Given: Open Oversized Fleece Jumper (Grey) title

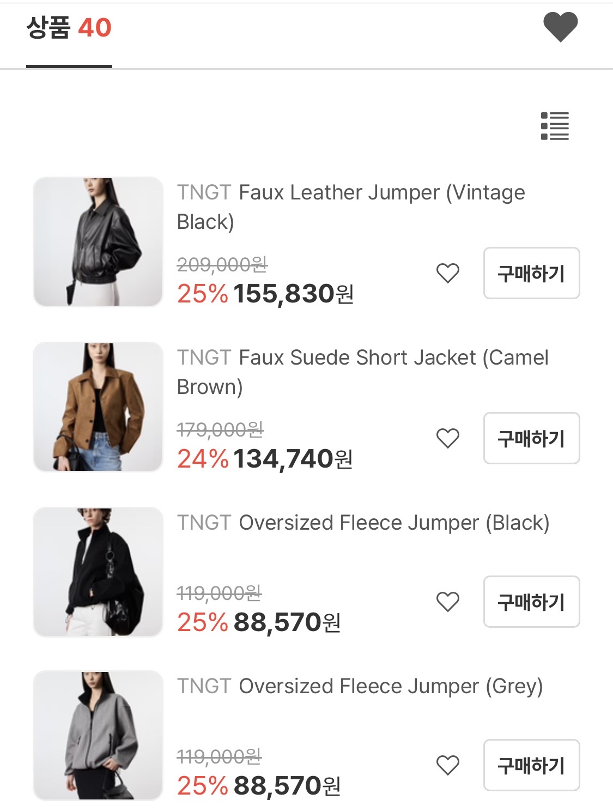Looking at the screenshot, I should (x=360, y=686).
